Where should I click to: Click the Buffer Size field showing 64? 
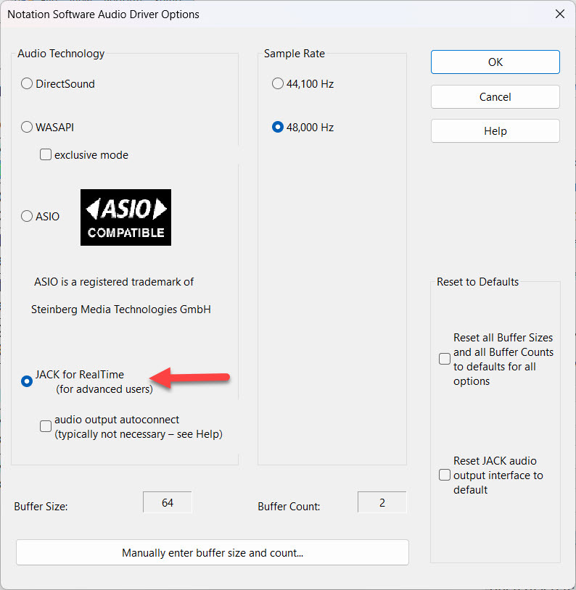[x=168, y=502]
